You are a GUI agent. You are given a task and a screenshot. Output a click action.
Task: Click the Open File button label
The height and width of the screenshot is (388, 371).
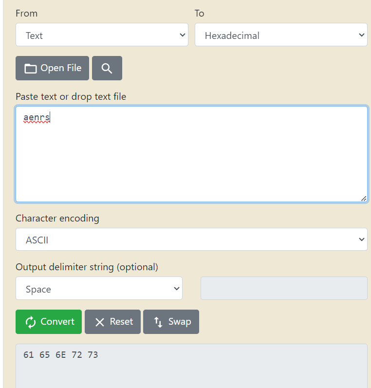coord(61,68)
